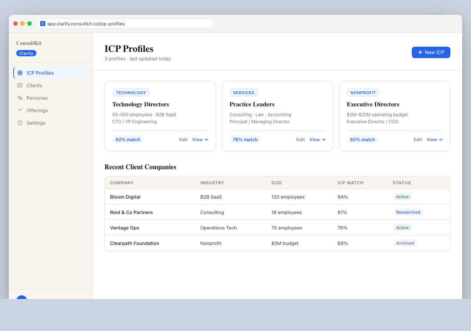Image resolution: width=471 pixels, height=331 pixels.
Task: Click the 92% match badge
Action: click(128, 139)
